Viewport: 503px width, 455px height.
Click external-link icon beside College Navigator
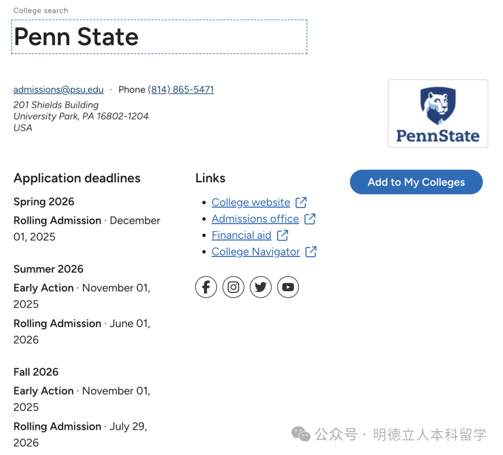311,252
